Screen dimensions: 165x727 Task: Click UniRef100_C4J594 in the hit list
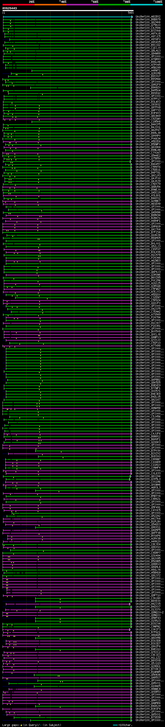pos(148,28)
